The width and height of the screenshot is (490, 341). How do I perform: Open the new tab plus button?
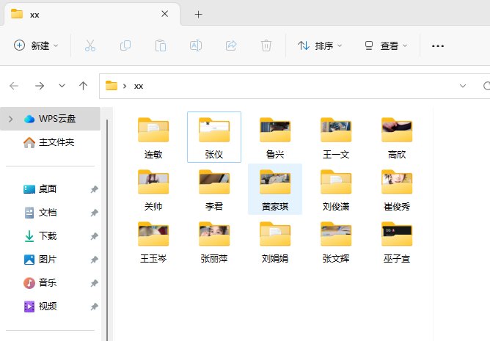click(198, 15)
